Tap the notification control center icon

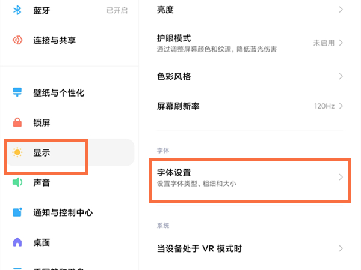tap(17, 212)
